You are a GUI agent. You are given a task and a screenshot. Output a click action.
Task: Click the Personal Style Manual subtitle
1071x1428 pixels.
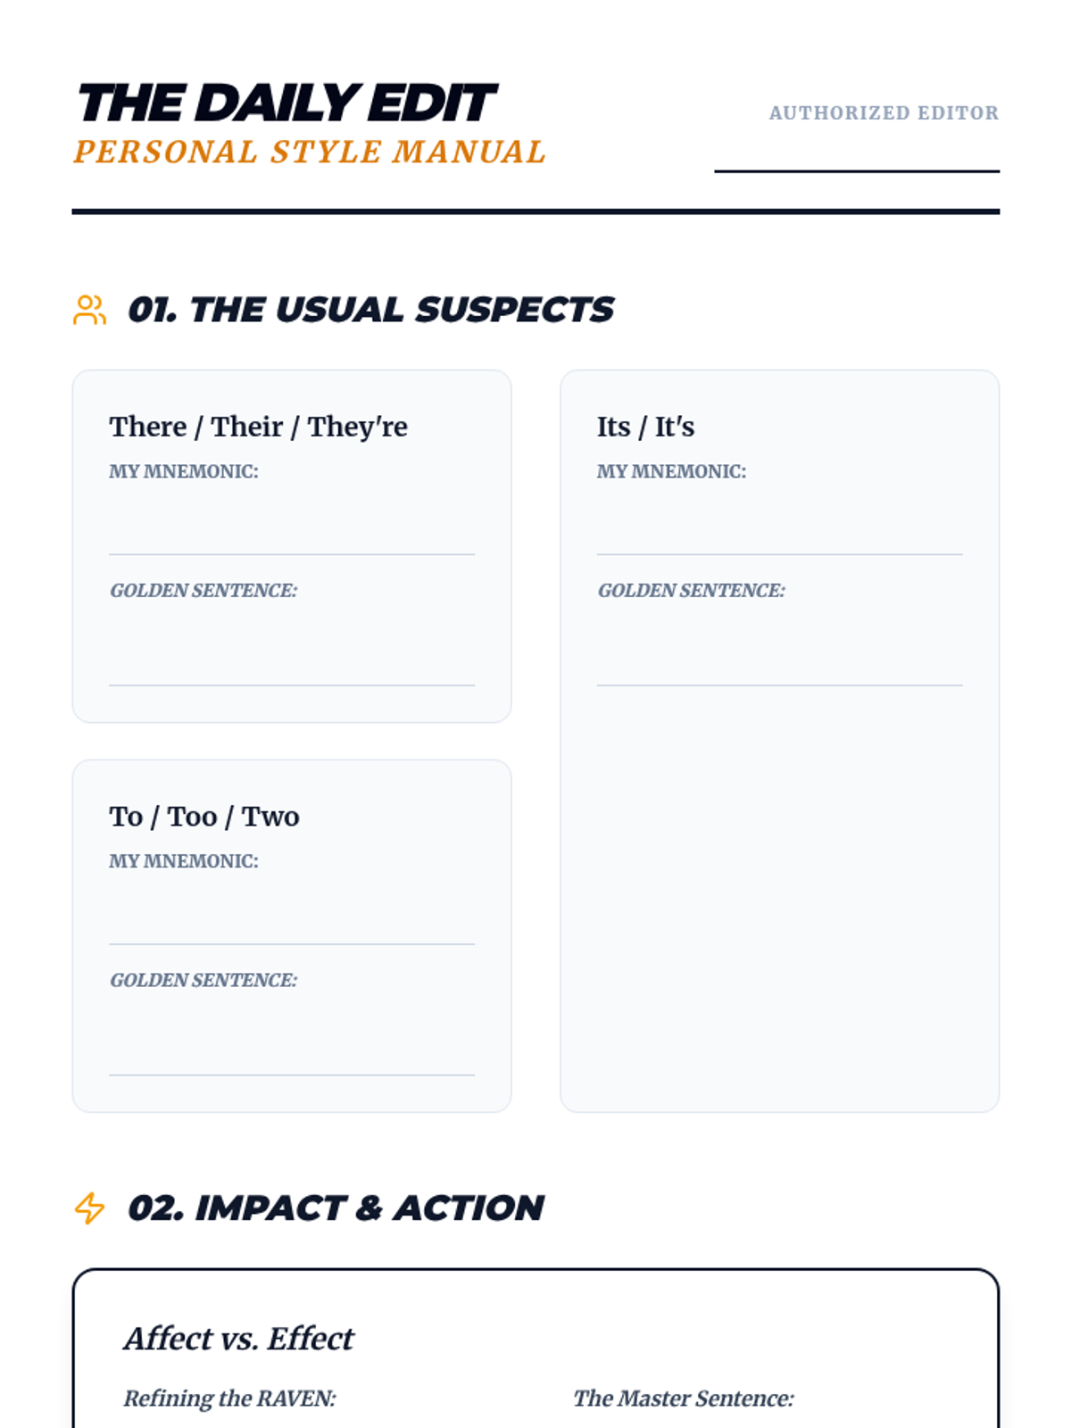[309, 152]
